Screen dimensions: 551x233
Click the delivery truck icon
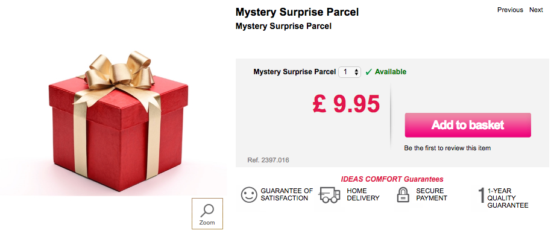pos(330,195)
